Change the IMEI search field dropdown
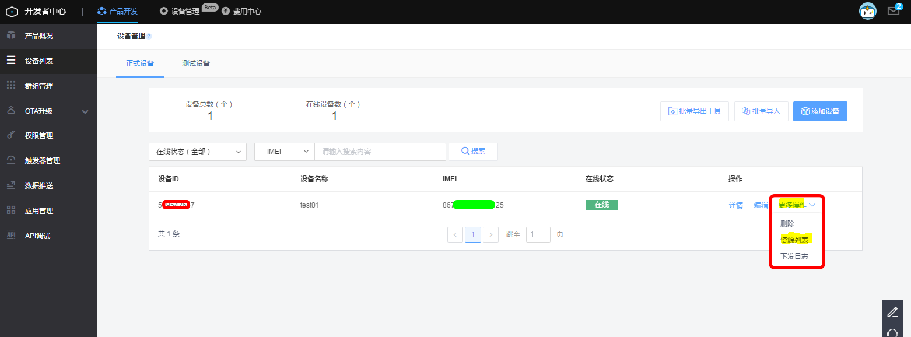The image size is (911, 337). pyautogui.click(x=284, y=152)
